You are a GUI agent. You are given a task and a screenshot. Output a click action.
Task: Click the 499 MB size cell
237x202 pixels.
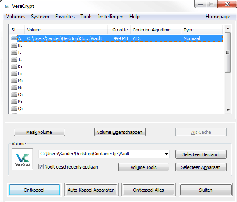[121, 38]
